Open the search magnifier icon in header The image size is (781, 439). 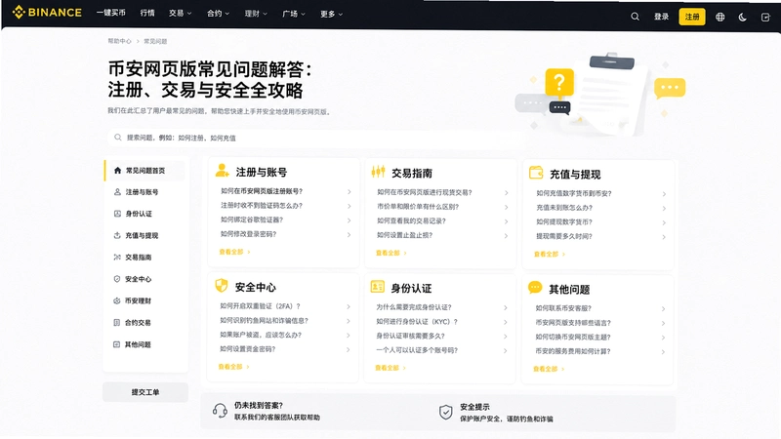click(x=635, y=17)
